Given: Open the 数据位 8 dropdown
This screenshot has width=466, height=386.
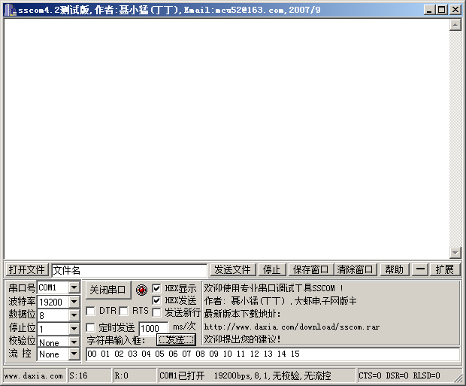Looking at the screenshot, I should point(74,315).
